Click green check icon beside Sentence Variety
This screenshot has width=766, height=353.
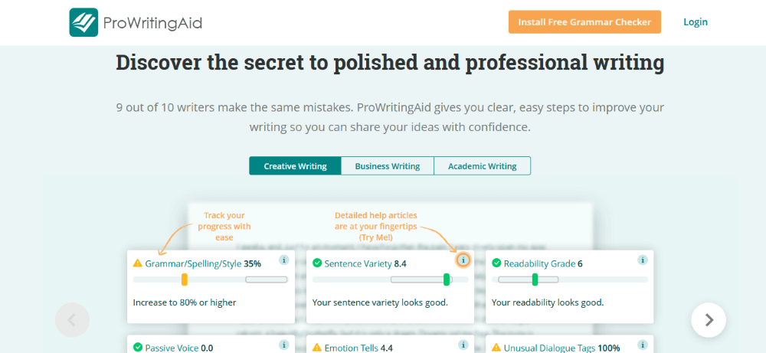point(317,263)
